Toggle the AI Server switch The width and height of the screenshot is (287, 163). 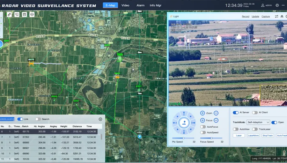[x=236, y=113]
